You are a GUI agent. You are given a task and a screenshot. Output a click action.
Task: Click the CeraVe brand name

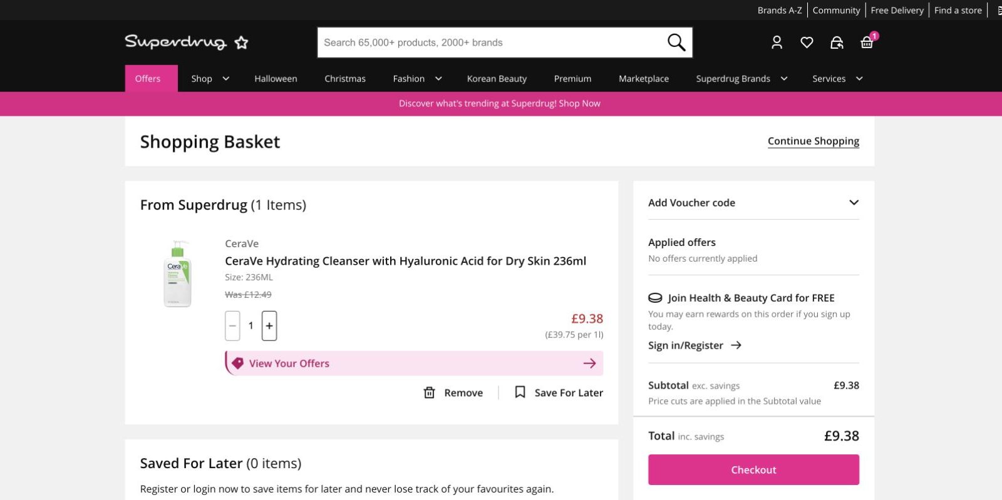pyautogui.click(x=242, y=243)
